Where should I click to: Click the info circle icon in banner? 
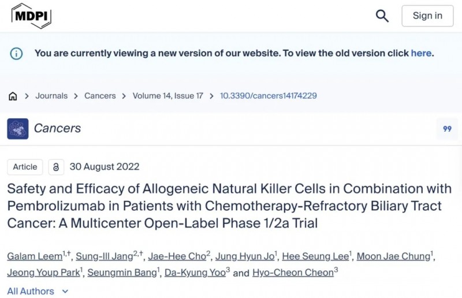pyautogui.click(x=17, y=53)
